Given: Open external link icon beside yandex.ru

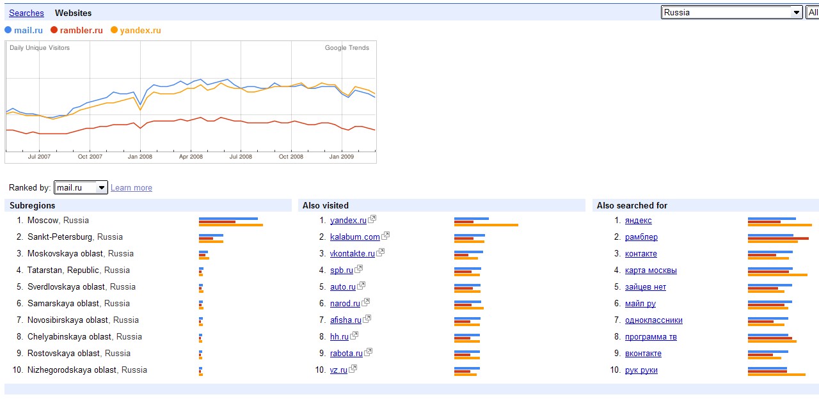Looking at the screenshot, I should (372, 219).
